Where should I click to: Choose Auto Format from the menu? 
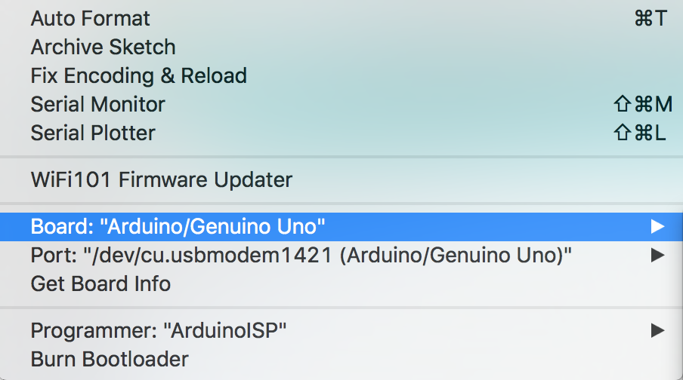[x=341, y=18]
